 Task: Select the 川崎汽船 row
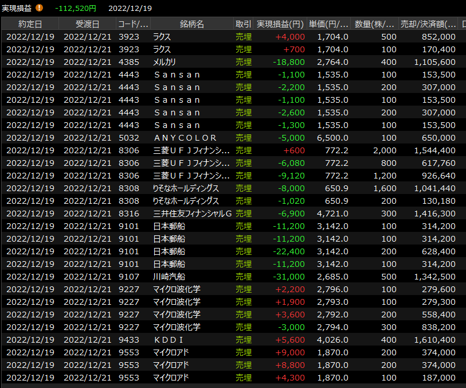191,277
